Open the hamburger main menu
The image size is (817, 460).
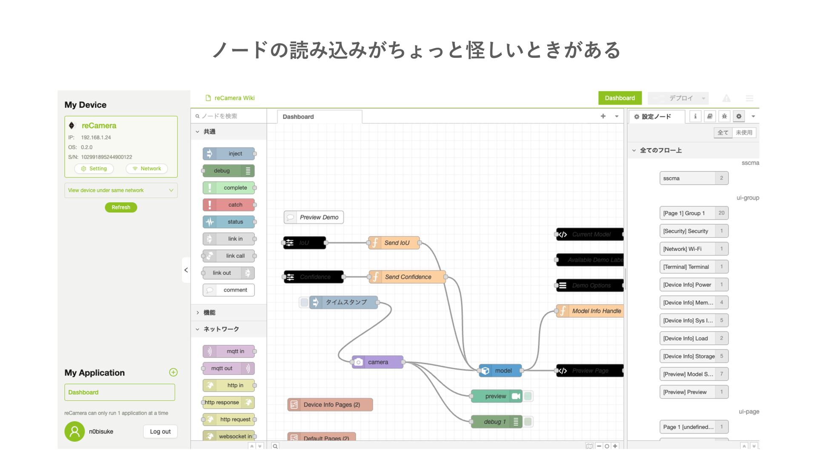point(749,98)
